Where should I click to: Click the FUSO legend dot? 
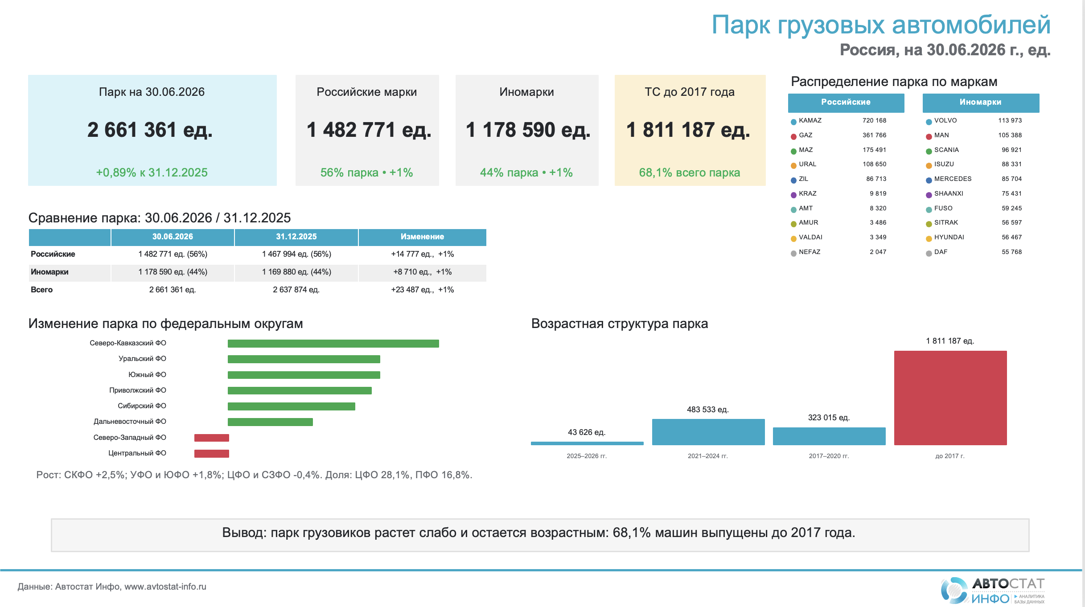click(x=929, y=209)
